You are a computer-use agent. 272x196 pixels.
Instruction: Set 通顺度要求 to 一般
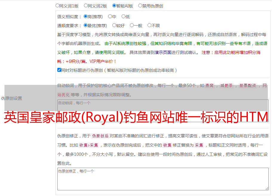pyautogui.click(x=132, y=25)
